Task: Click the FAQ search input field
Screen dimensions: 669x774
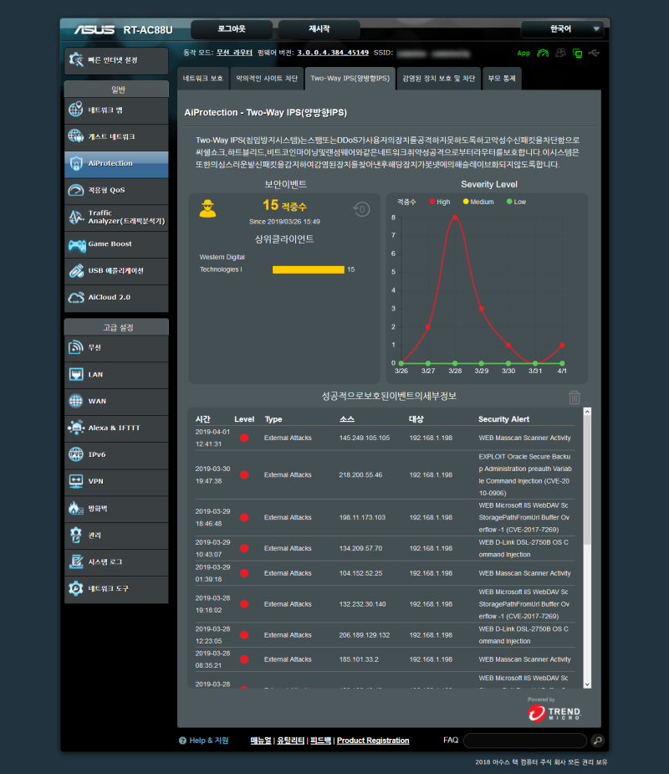Action: click(525, 741)
